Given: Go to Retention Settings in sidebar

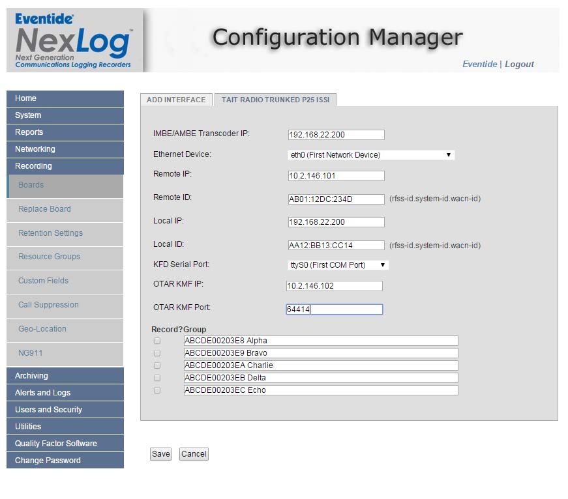Looking at the screenshot, I should tap(50, 233).
